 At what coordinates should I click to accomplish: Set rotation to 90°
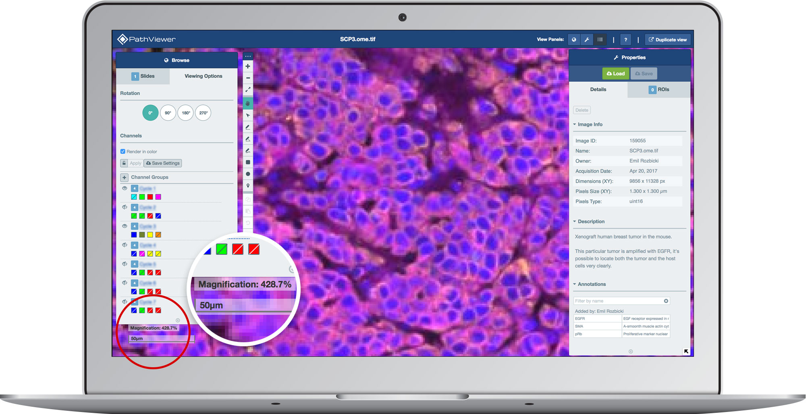(168, 113)
